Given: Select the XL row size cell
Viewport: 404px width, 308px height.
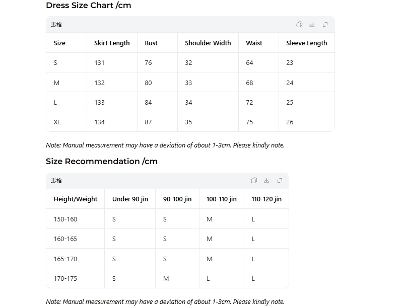Looking at the screenshot, I should [57, 122].
